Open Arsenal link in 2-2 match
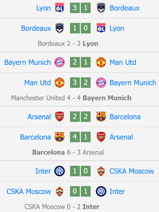Viewport: 159px width, 212px height. click(x=39, y=117)
